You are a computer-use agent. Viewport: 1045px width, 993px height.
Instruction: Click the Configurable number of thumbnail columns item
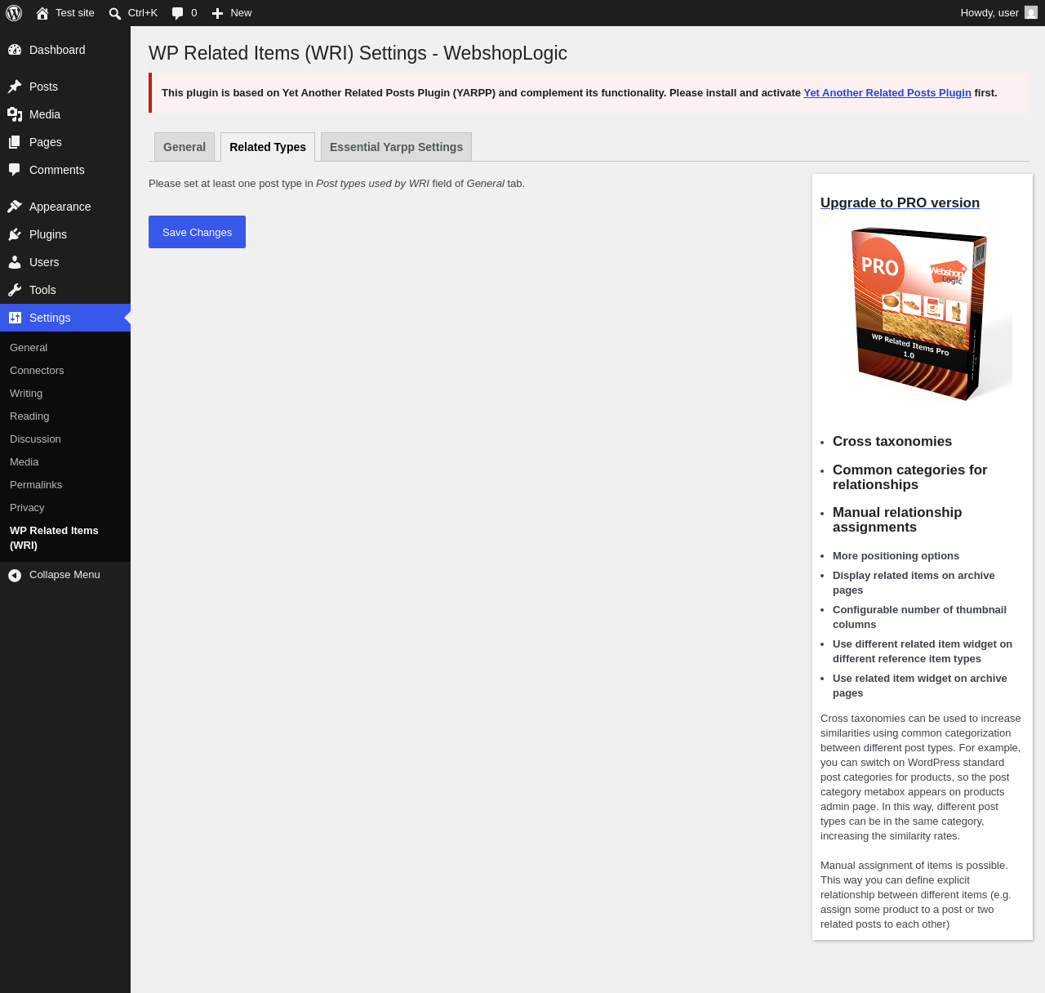[919, 617]
